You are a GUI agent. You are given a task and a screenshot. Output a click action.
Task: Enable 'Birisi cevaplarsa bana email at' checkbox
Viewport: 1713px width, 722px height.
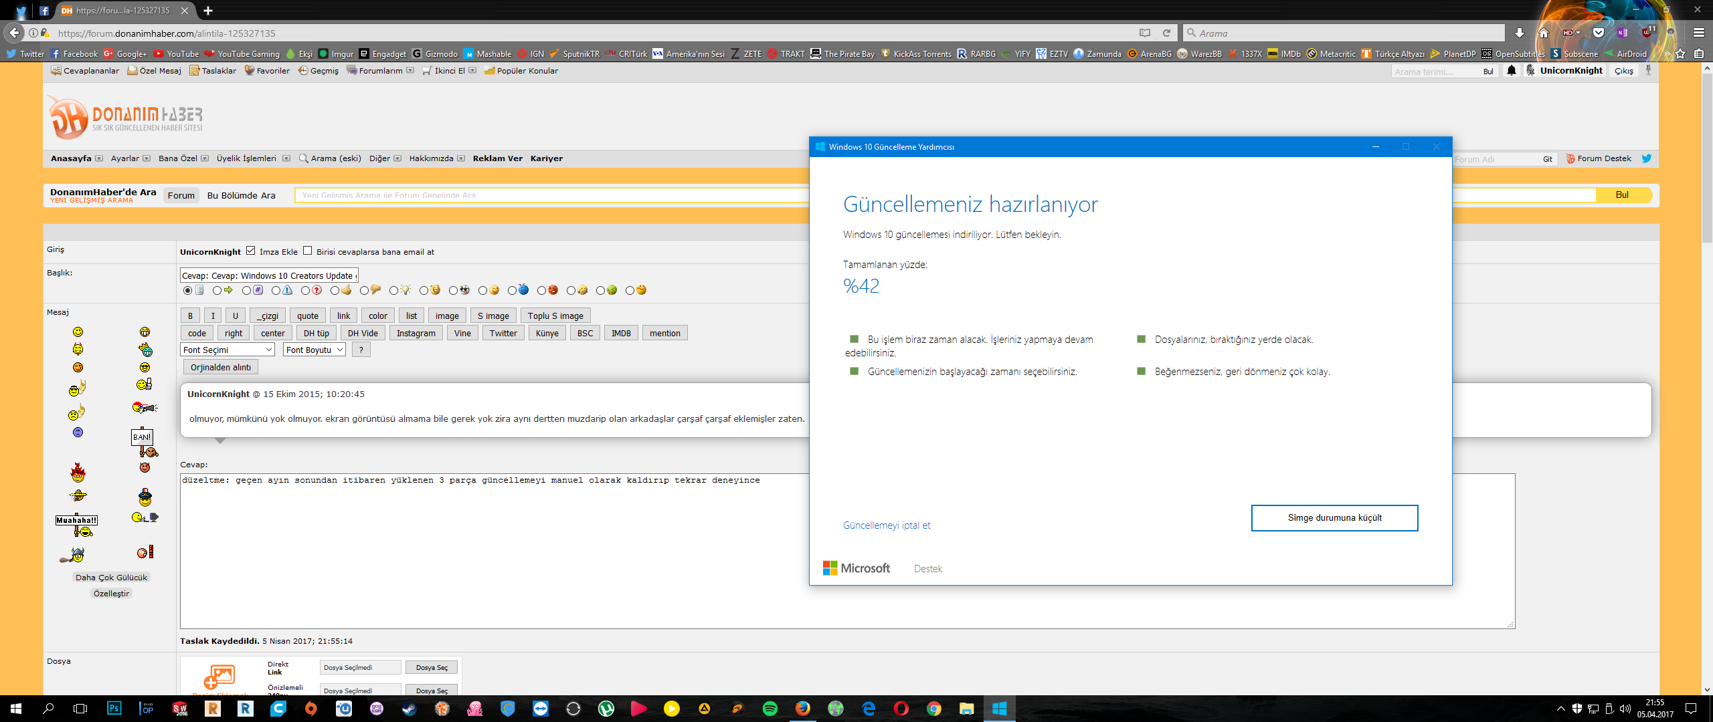click(x=307, y=251)
